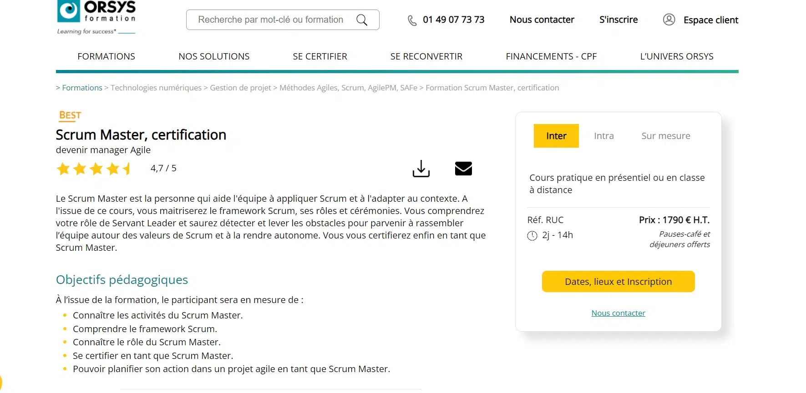Share the course via envelope icon

point(463,169)
